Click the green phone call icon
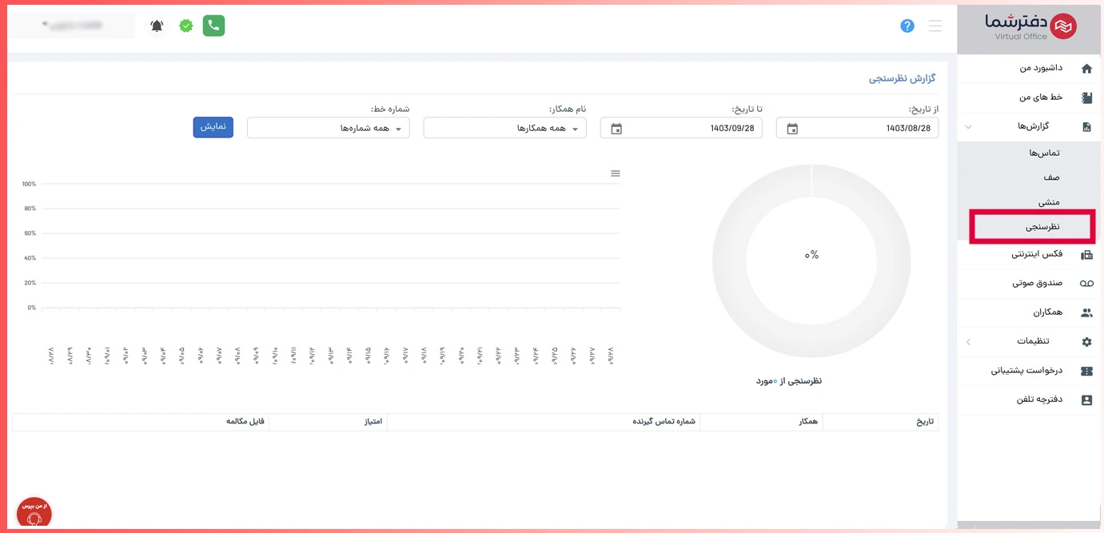 (x=213, y=26)
